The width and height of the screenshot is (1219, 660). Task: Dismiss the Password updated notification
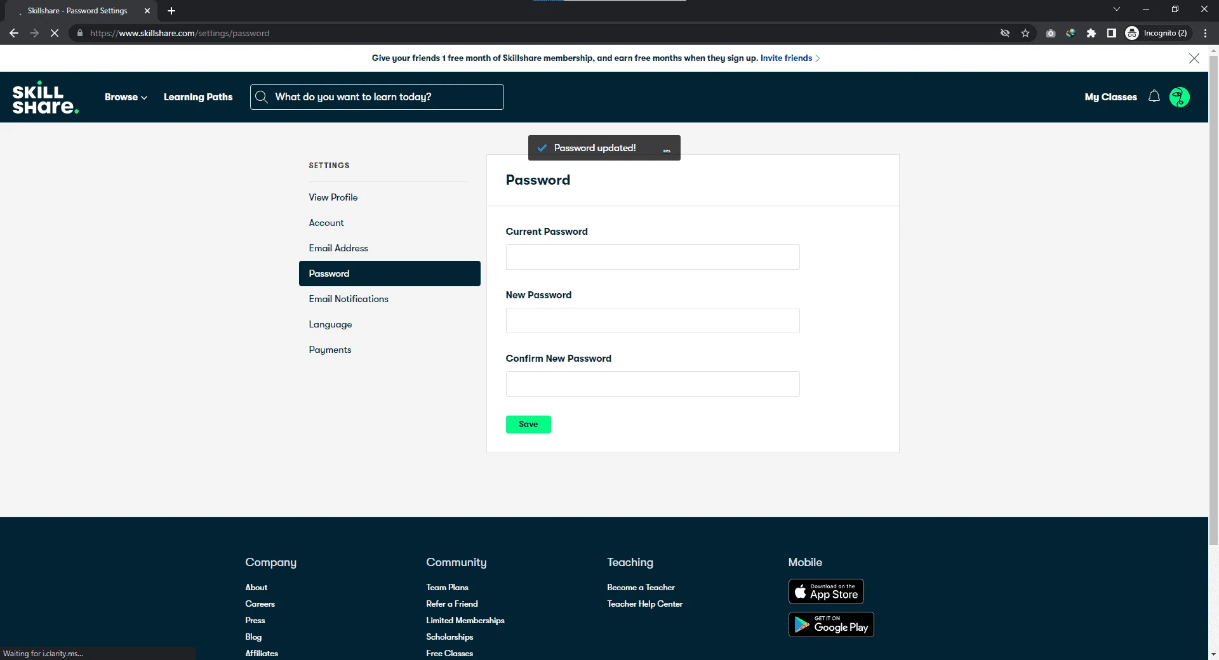(667, 150)
